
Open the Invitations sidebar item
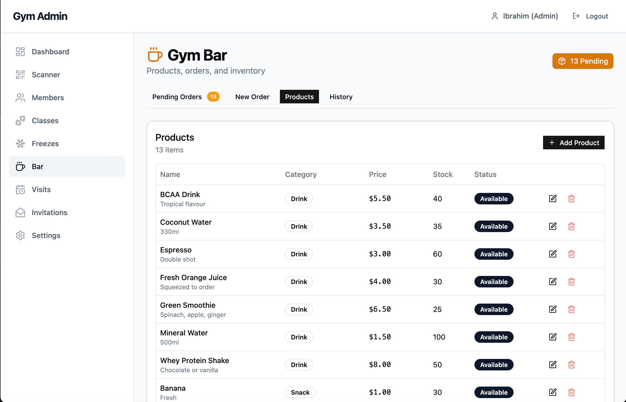point(49,212)
